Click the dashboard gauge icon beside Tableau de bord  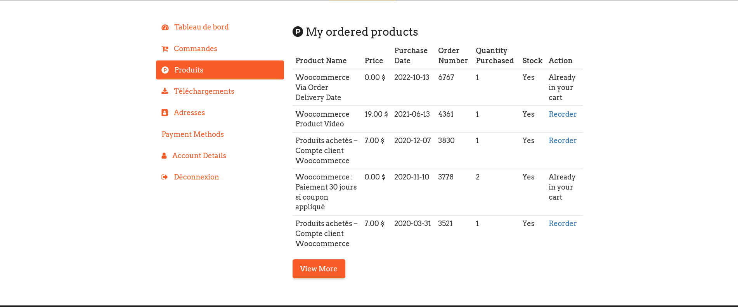pos(165,27)
